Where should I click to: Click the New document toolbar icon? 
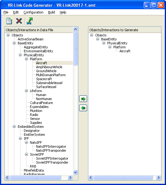click(9, 21)
